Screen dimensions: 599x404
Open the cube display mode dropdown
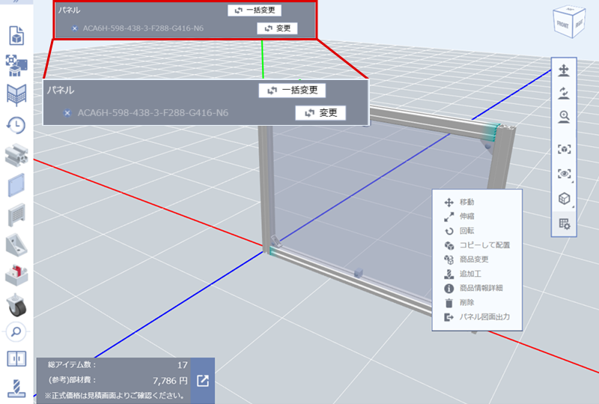(x=564, y=199)
